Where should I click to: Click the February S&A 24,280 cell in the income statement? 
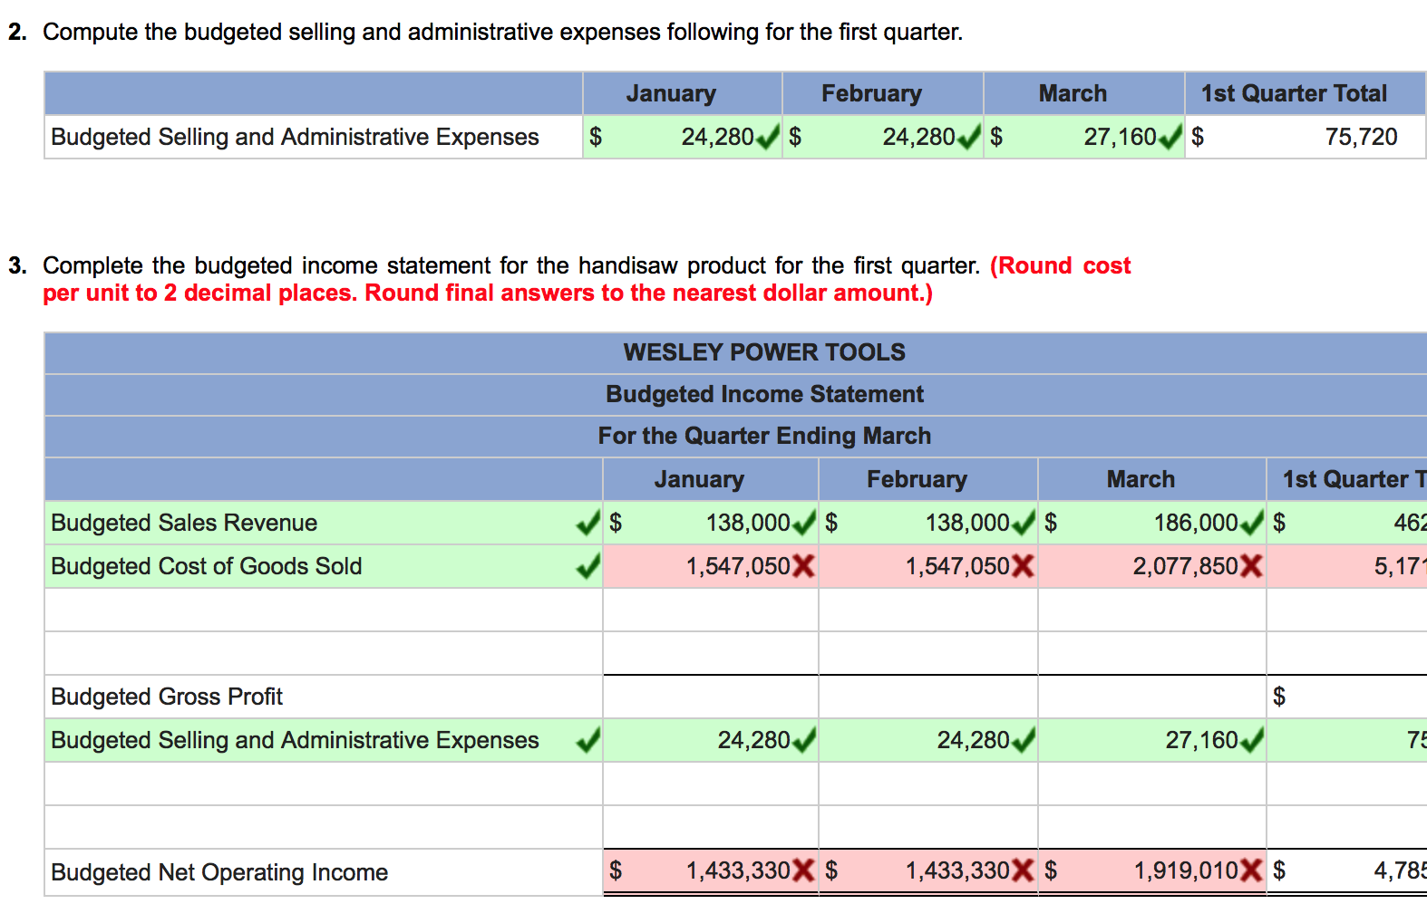coord(928,740)
